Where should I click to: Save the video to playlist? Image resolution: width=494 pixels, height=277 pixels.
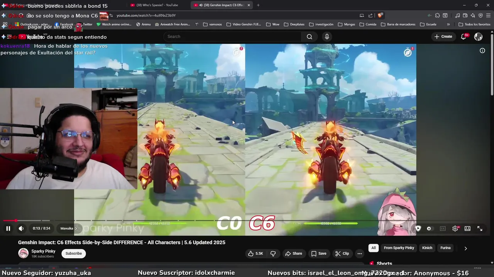click(x=319, y=254)
